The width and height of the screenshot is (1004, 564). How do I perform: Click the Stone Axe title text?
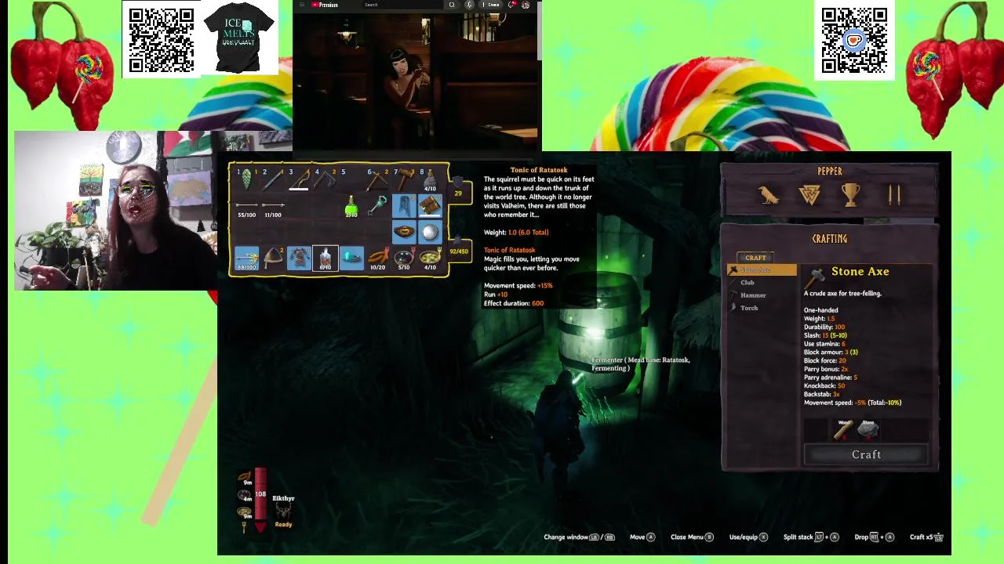coord(860,272)
